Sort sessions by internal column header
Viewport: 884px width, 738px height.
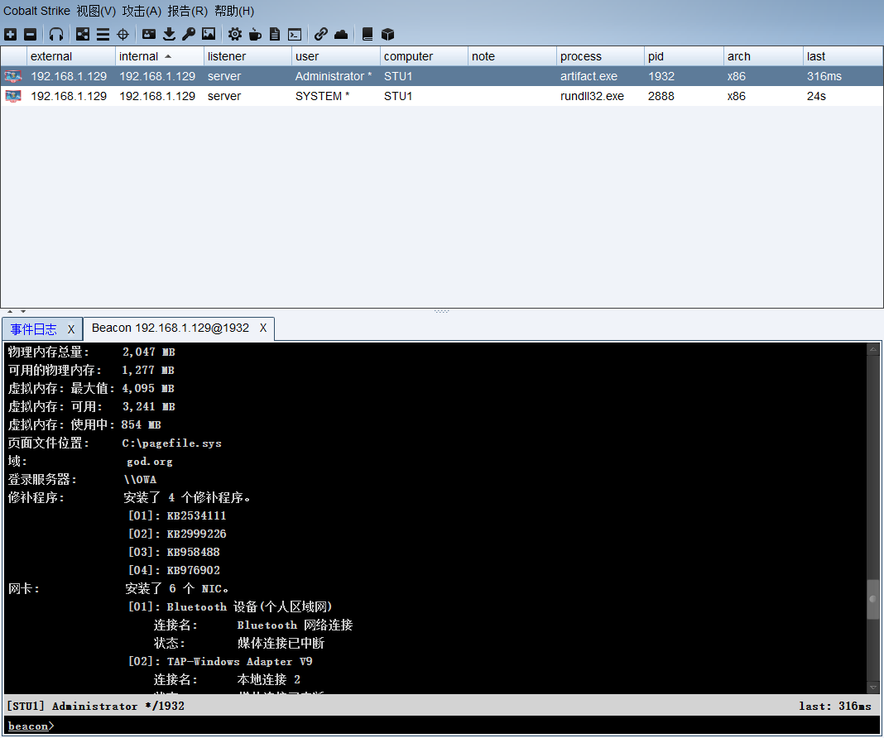(160, 56)
